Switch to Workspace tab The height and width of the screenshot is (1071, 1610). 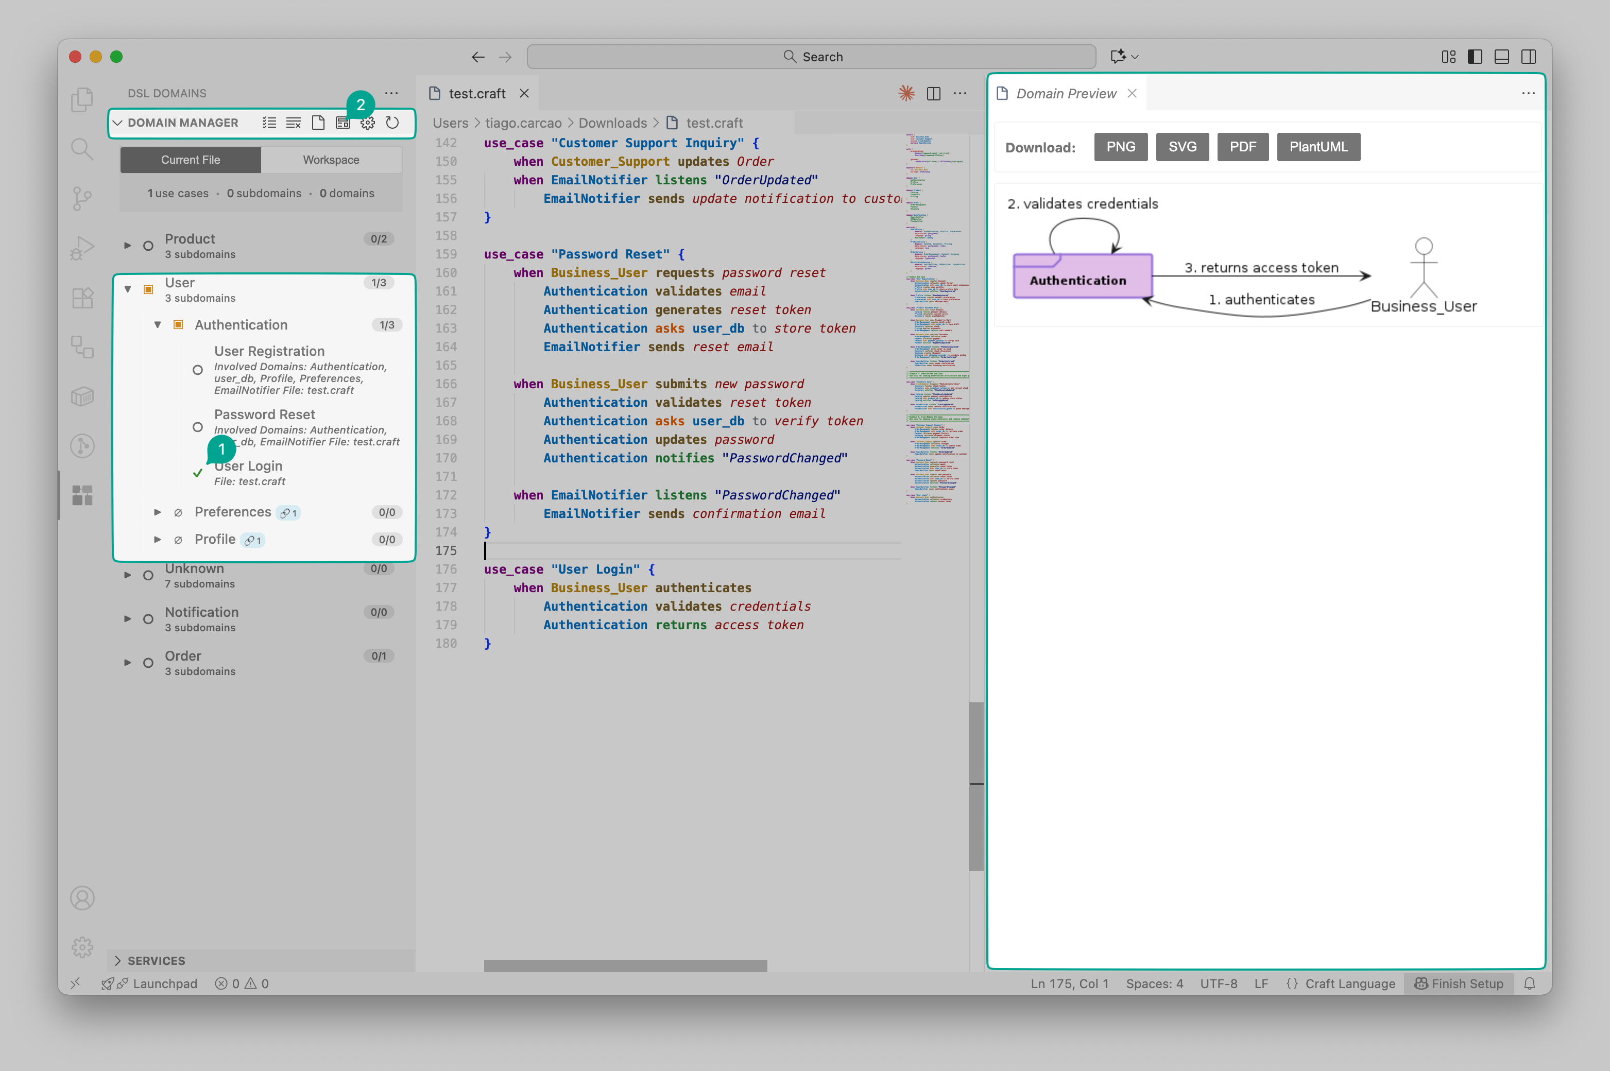[331, 160]
